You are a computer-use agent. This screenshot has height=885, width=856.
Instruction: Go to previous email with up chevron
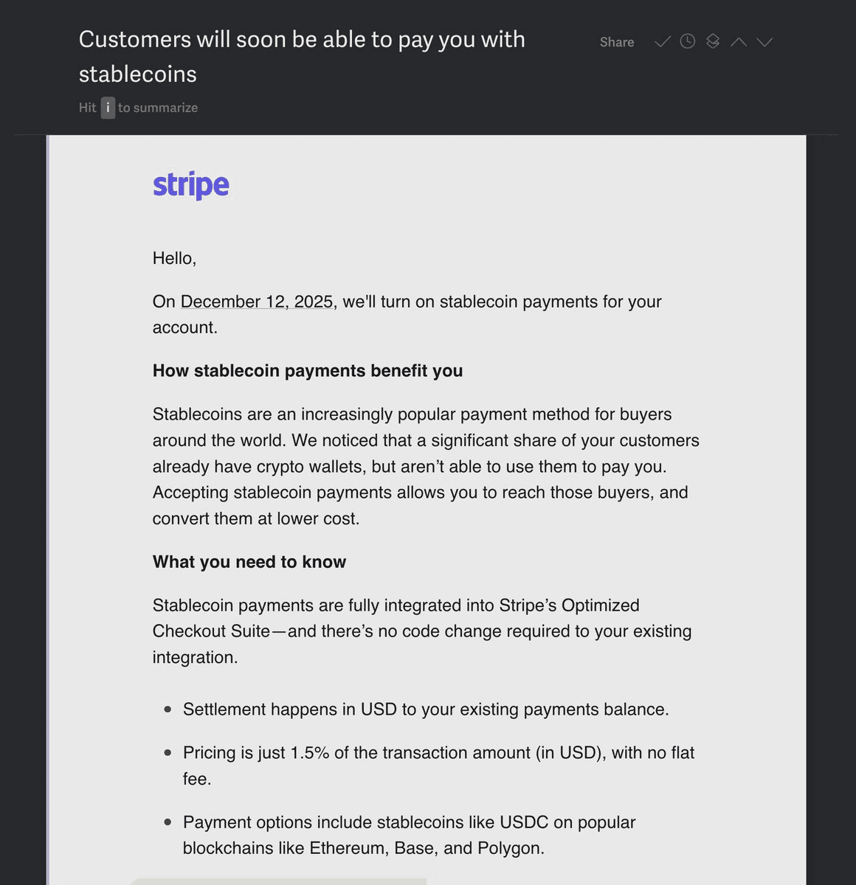pos(738,42)
